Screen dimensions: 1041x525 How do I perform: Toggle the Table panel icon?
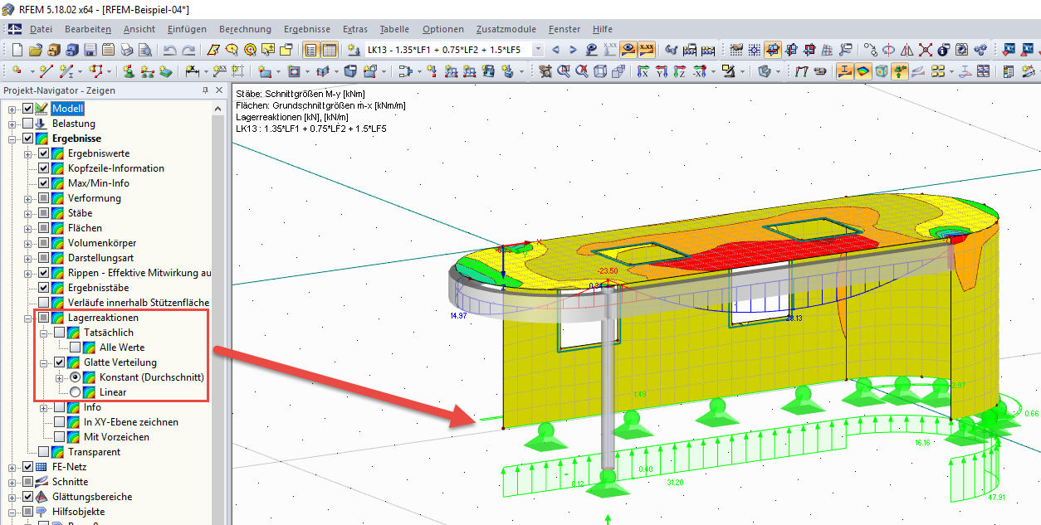click(x=330, y=50)
